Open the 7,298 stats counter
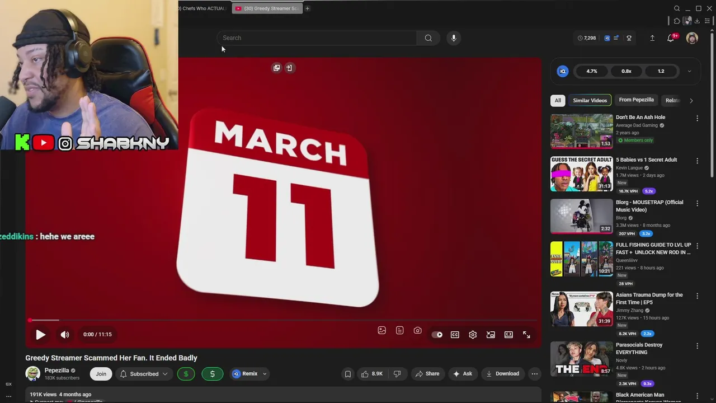This screenshot has width=716, height=403. tap(587, 38)
